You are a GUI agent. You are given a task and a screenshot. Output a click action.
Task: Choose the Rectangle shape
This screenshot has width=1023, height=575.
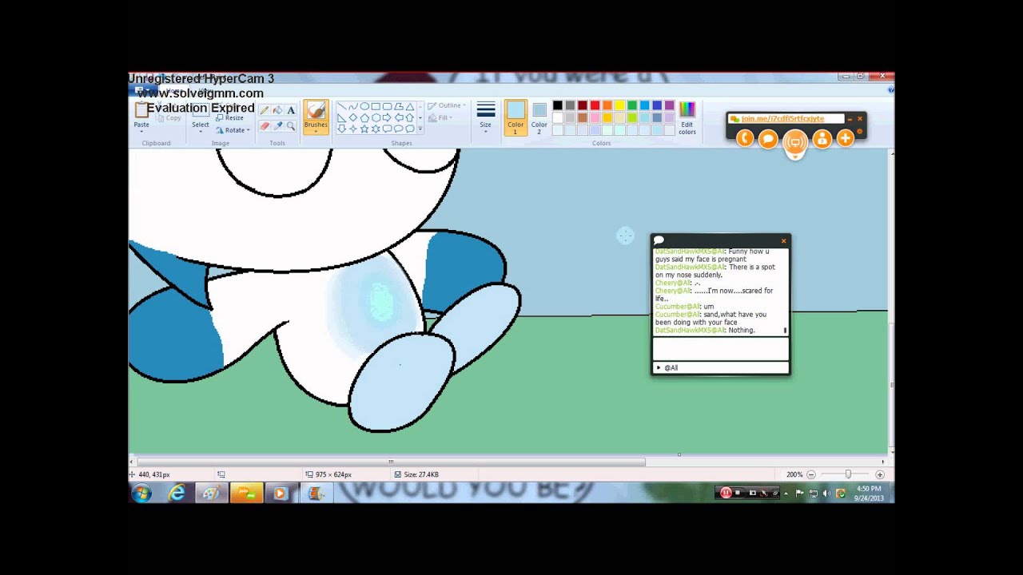(376, 106)
